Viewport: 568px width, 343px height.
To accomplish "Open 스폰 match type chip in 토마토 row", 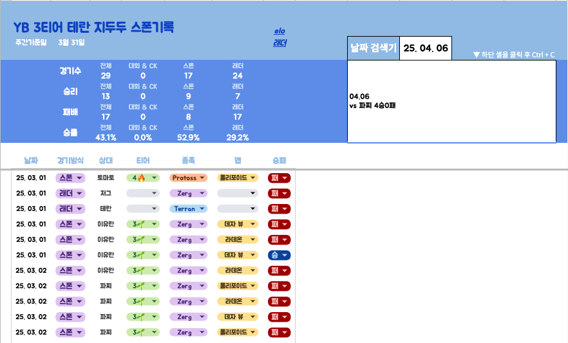I will click(x=71, y=178).
